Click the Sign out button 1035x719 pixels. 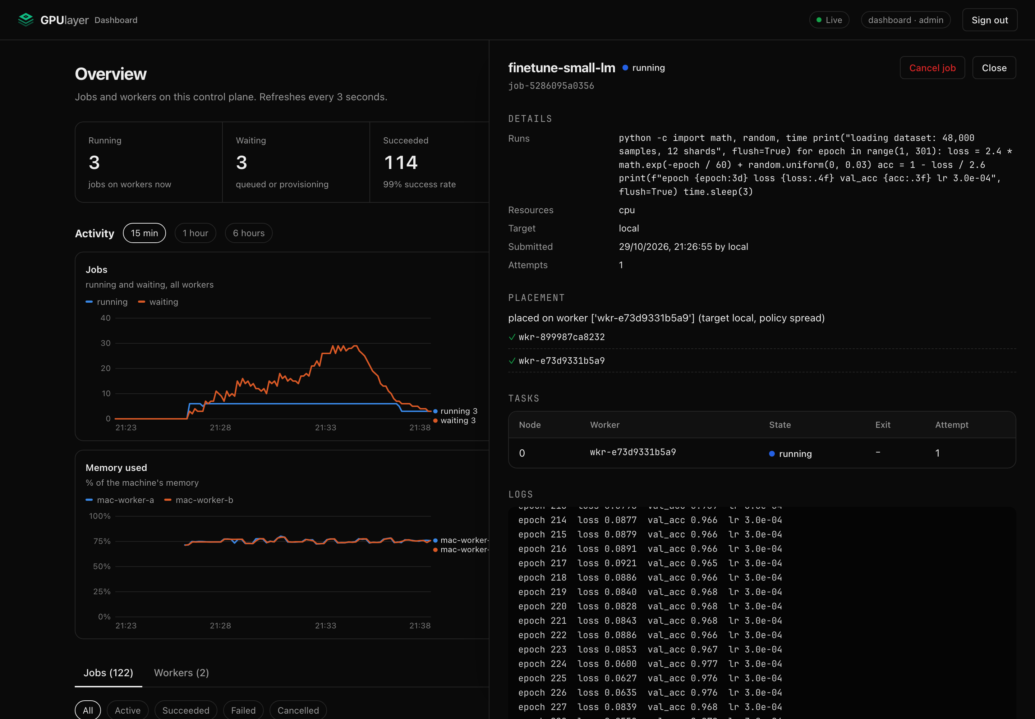click(x=989, y=20)
